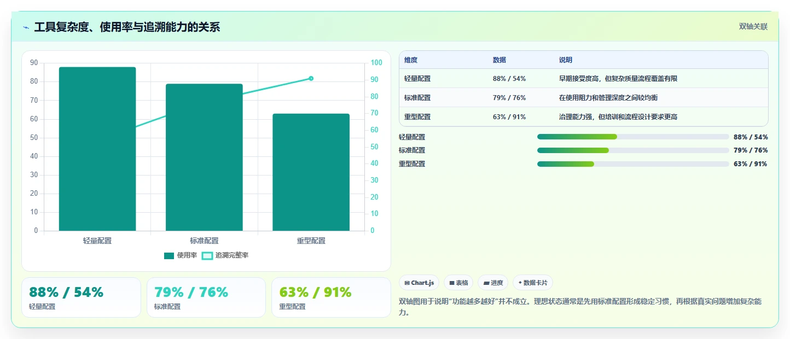
Task: Click text 治理能力强，但培训和流程设计要求更高
Action: pos(618,117)
